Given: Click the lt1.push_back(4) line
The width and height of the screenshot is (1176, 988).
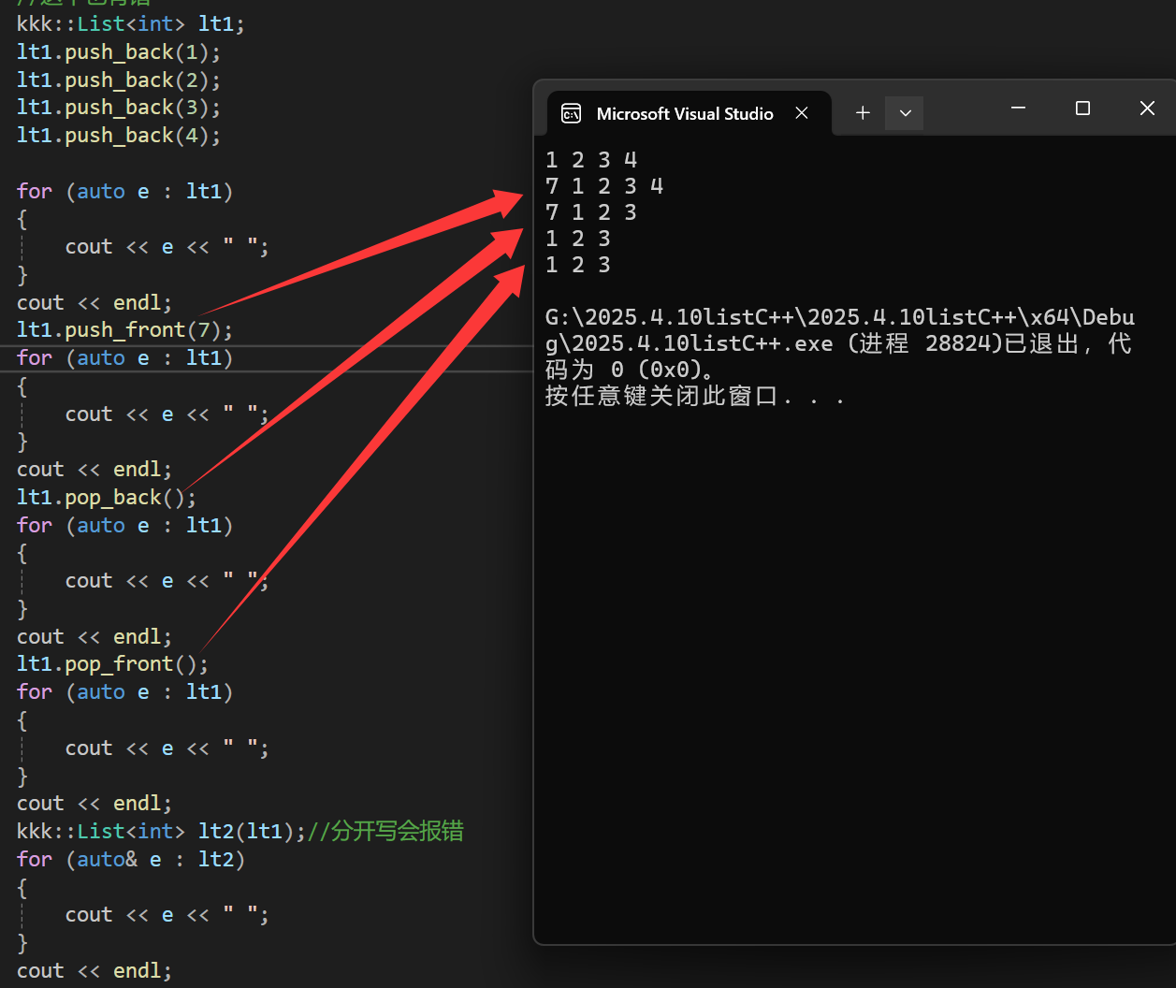Looking at the screenshot, I should pos(118,136).
